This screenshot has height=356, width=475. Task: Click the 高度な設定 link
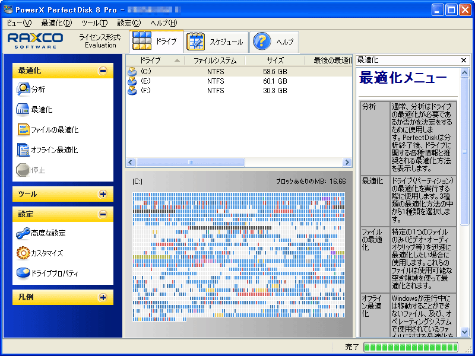click(x=48, y=233)
